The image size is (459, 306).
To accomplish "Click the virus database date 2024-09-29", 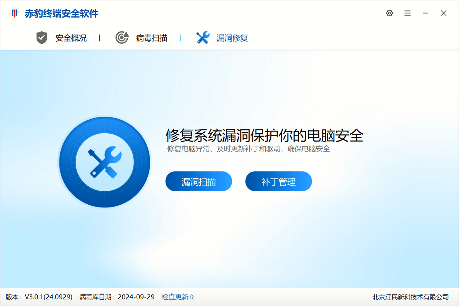I will coord(136,297).
